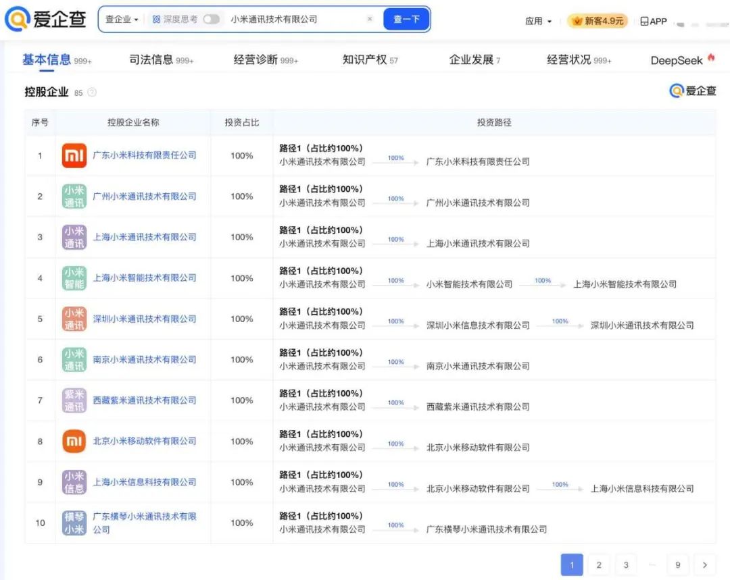Screen dimensions: 730x580
Task: Open 广东小米科技有限责任公司 link in name column
Action: tap(145, 155)
